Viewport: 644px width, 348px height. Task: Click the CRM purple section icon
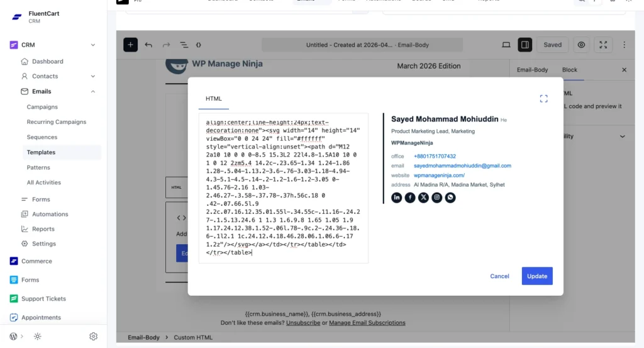[x=14, y=45]
